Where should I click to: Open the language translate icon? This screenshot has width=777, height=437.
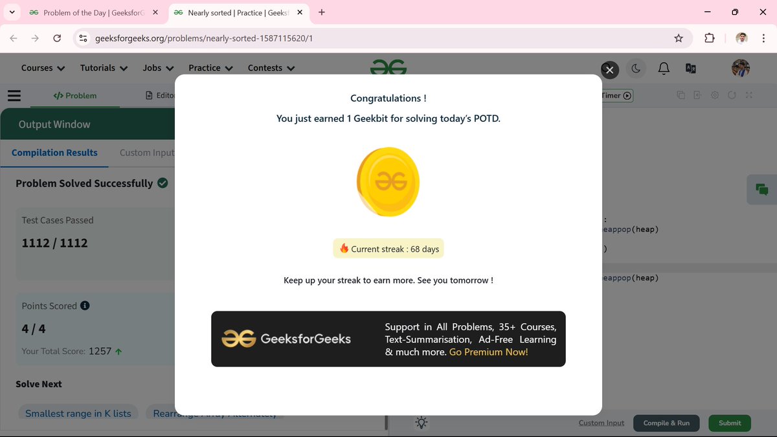point(691,69)
